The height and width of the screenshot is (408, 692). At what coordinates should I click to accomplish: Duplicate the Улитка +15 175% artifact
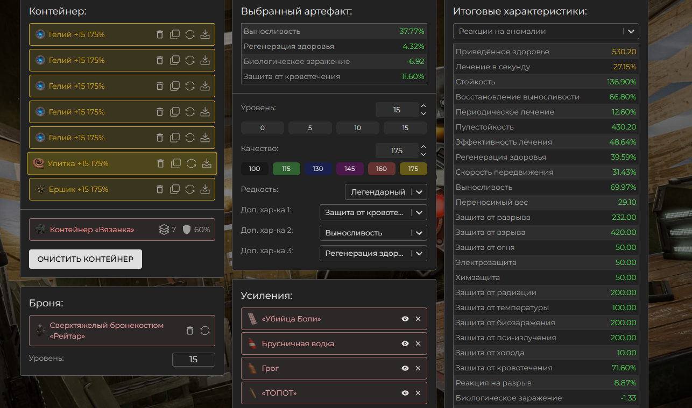pos(176,163)
